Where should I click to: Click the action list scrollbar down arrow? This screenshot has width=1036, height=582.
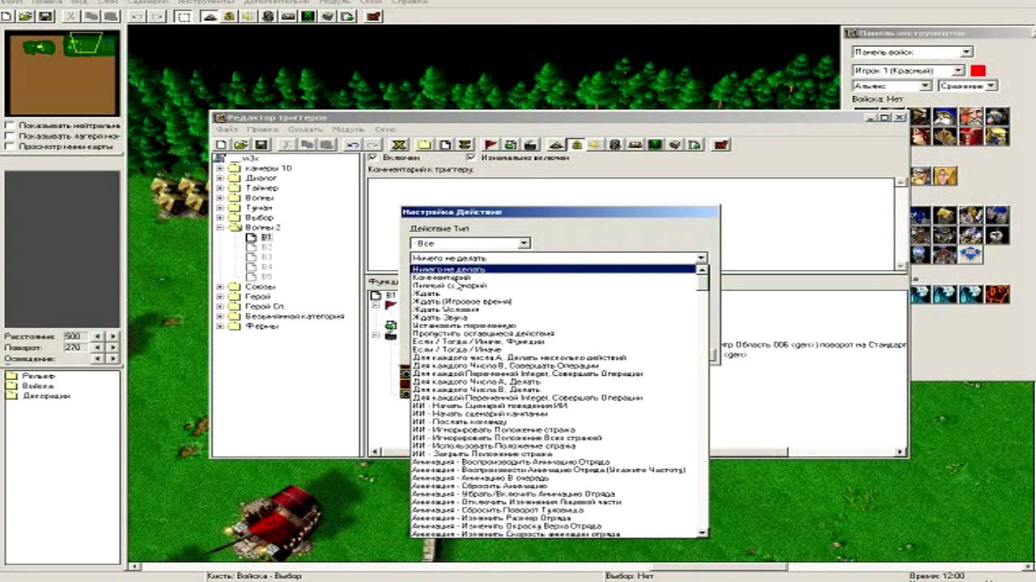[703, 532]
